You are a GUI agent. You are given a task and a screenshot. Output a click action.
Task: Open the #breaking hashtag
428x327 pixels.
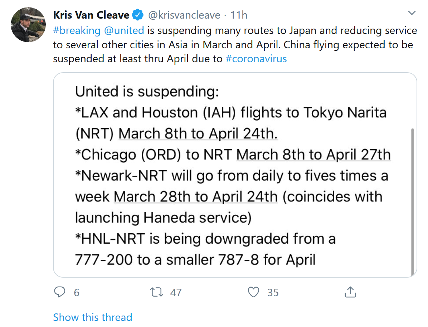coord(77,30)
